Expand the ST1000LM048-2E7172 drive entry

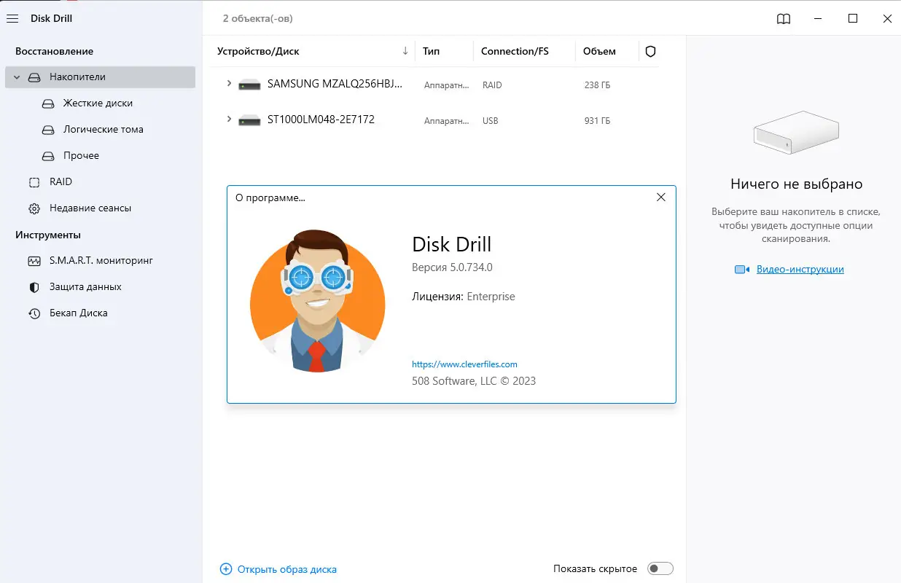[229, 120]
